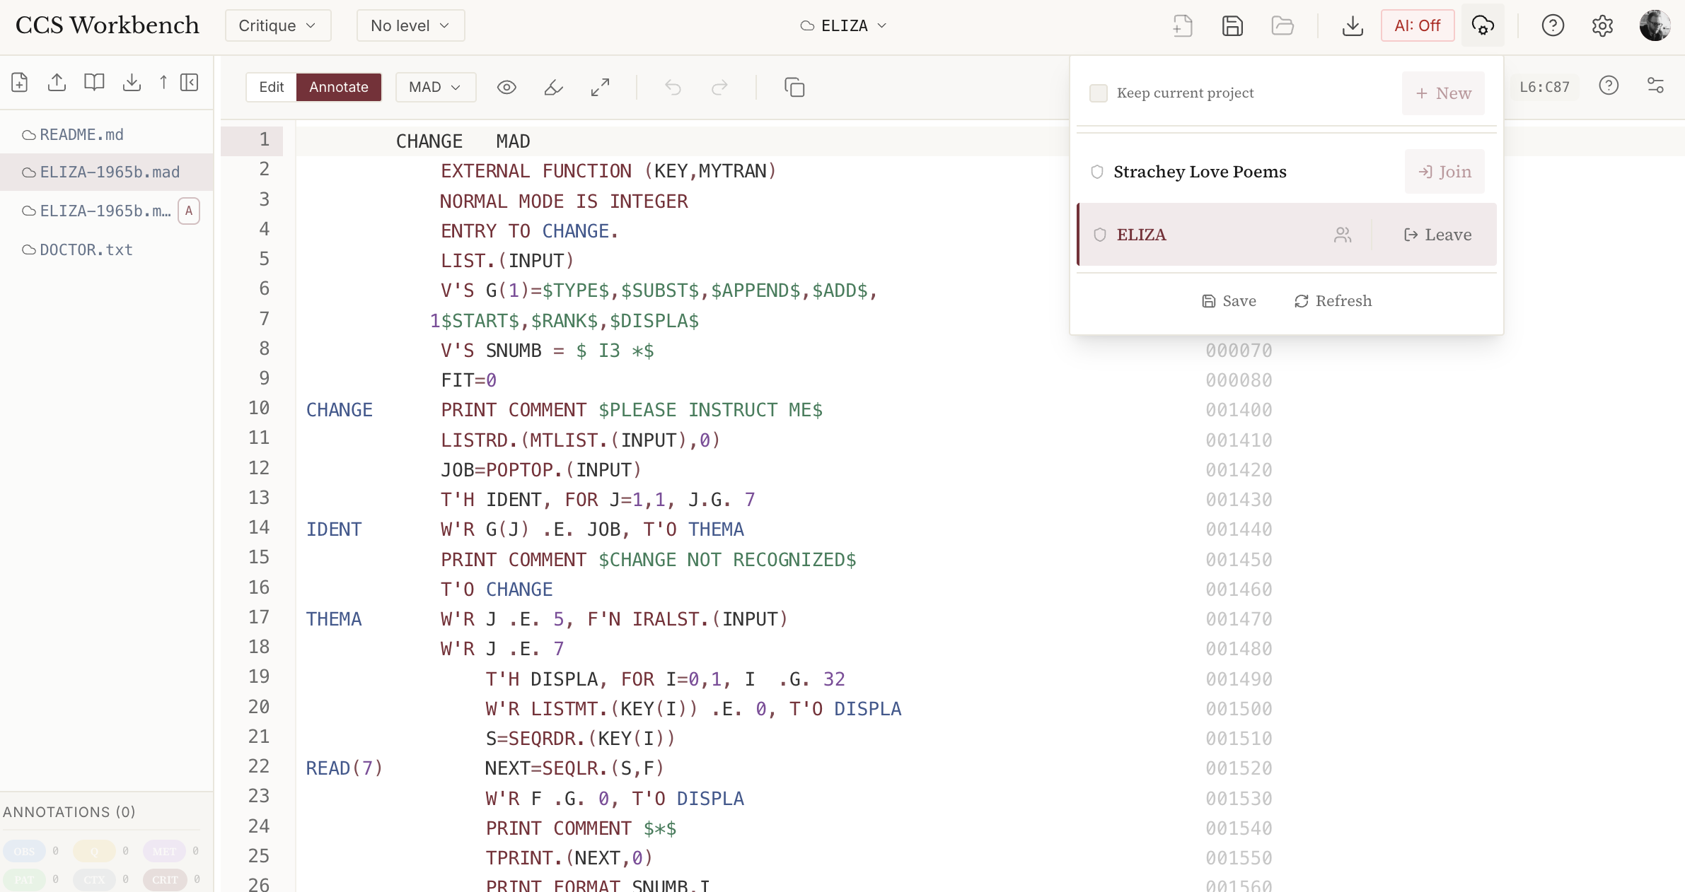Switch to the Edit tab
Image resolution: width=1685 pixels, height=892 pixels.
(x=271, y=87)
